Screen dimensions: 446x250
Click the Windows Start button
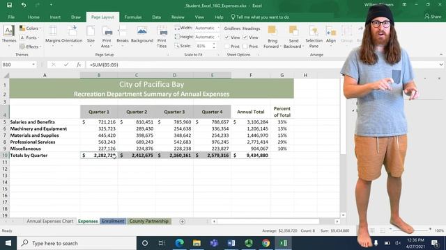(8, 243)
